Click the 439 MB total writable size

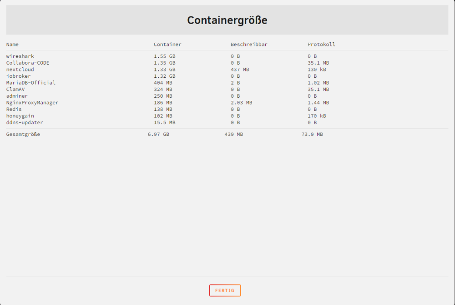tap(234, 134)
